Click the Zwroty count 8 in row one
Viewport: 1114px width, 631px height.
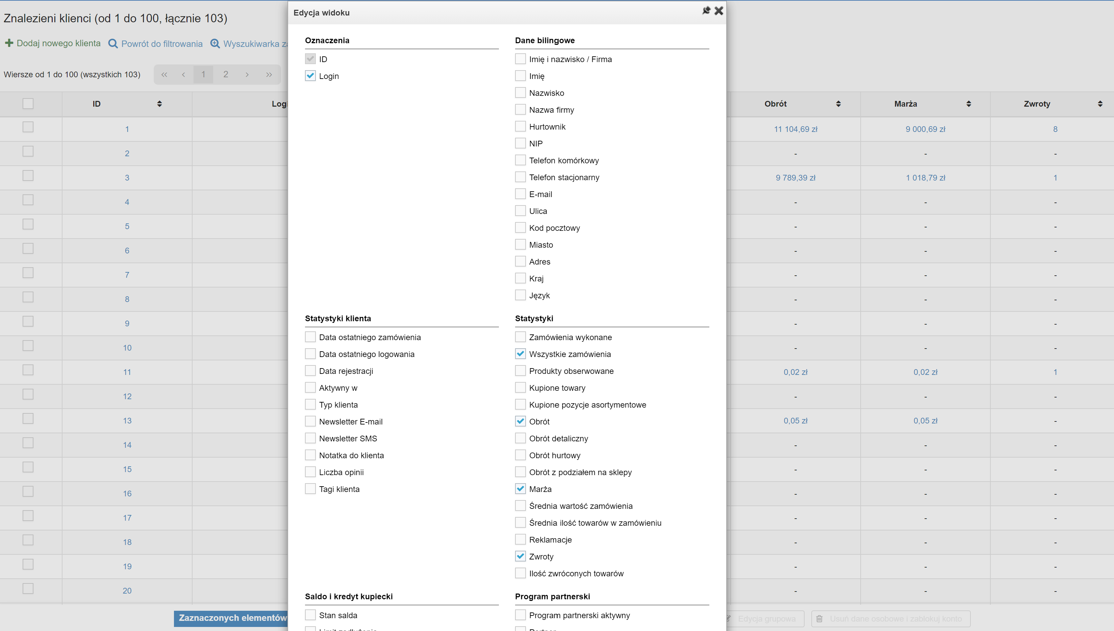click(x=1055, y=129)
